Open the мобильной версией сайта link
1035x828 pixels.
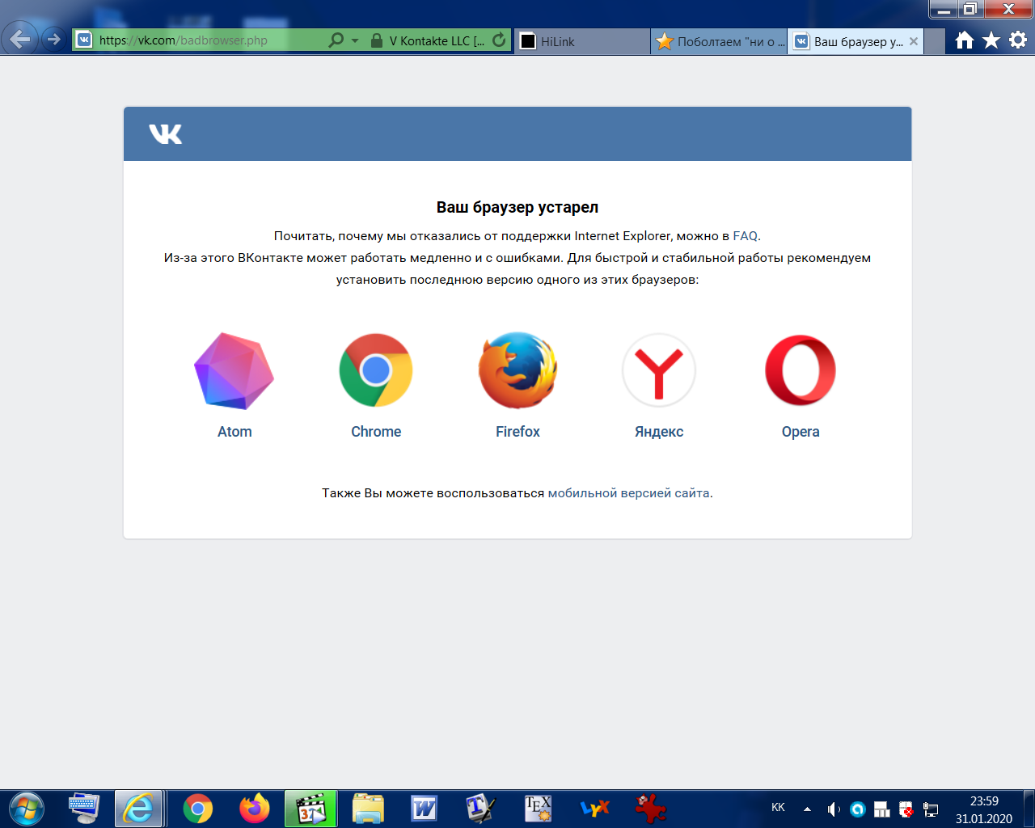[x=629, y=492]
